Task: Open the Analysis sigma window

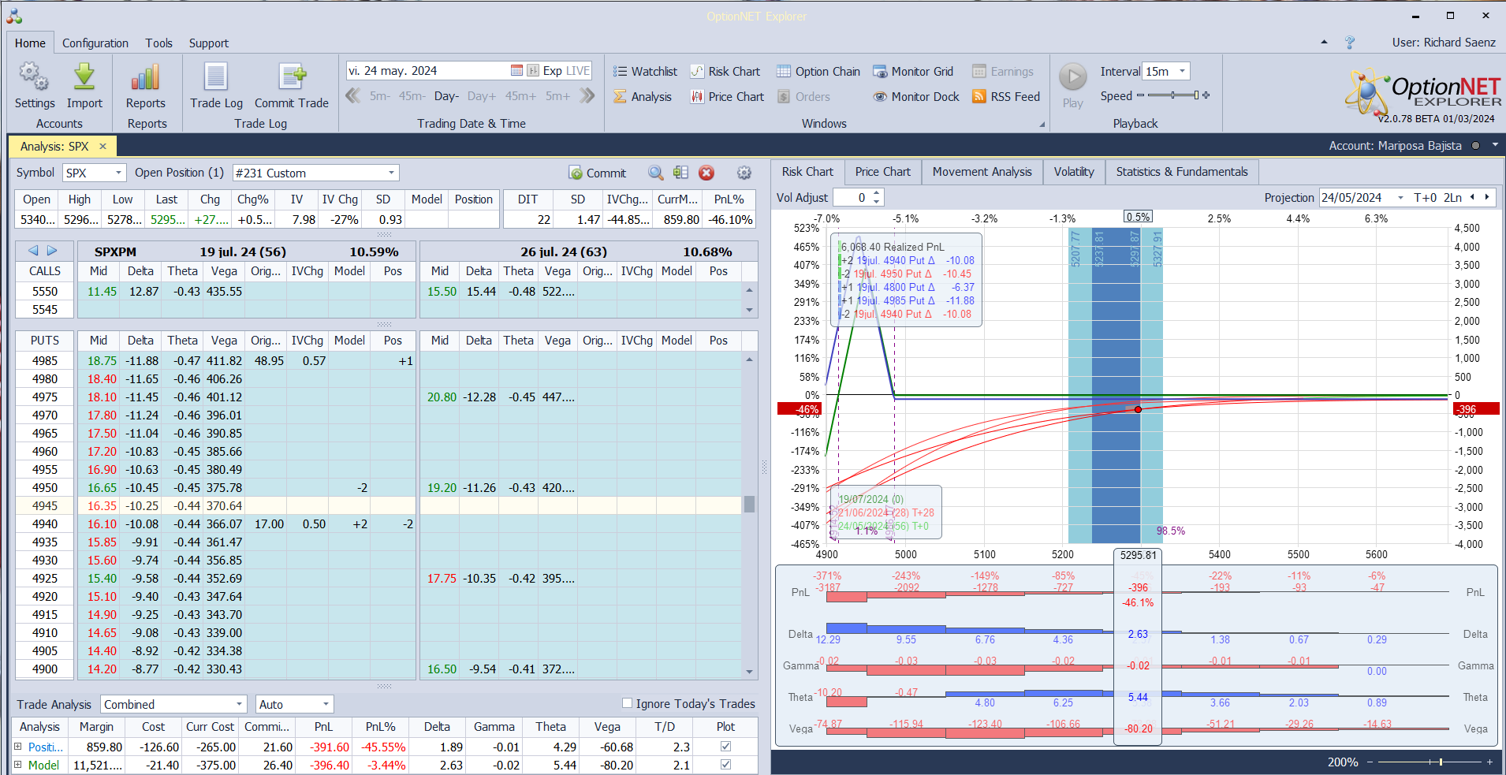Action: coord(643,97)
